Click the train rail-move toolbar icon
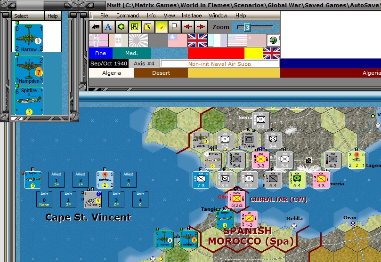Image resolution: width=381 pixels, height=262 pixels. pyautogui.click(x=96, y=27)
